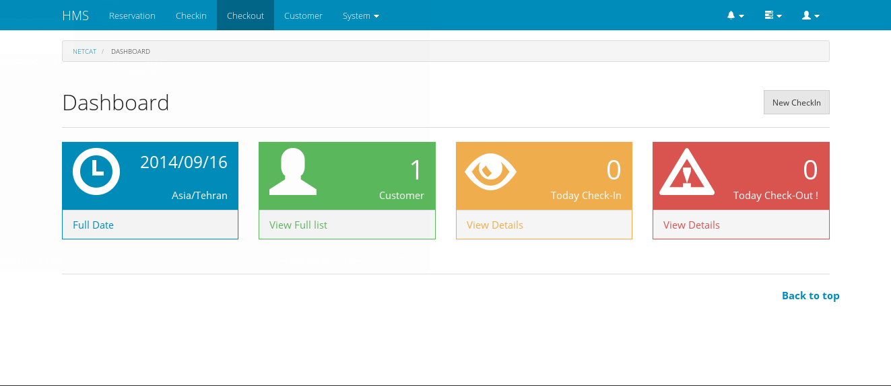Open the server/tasks icon menu
The width and height of the screenshot is (891, 386).
pos(773,15)
